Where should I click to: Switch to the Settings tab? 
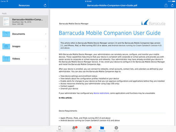tap(116, 128)
